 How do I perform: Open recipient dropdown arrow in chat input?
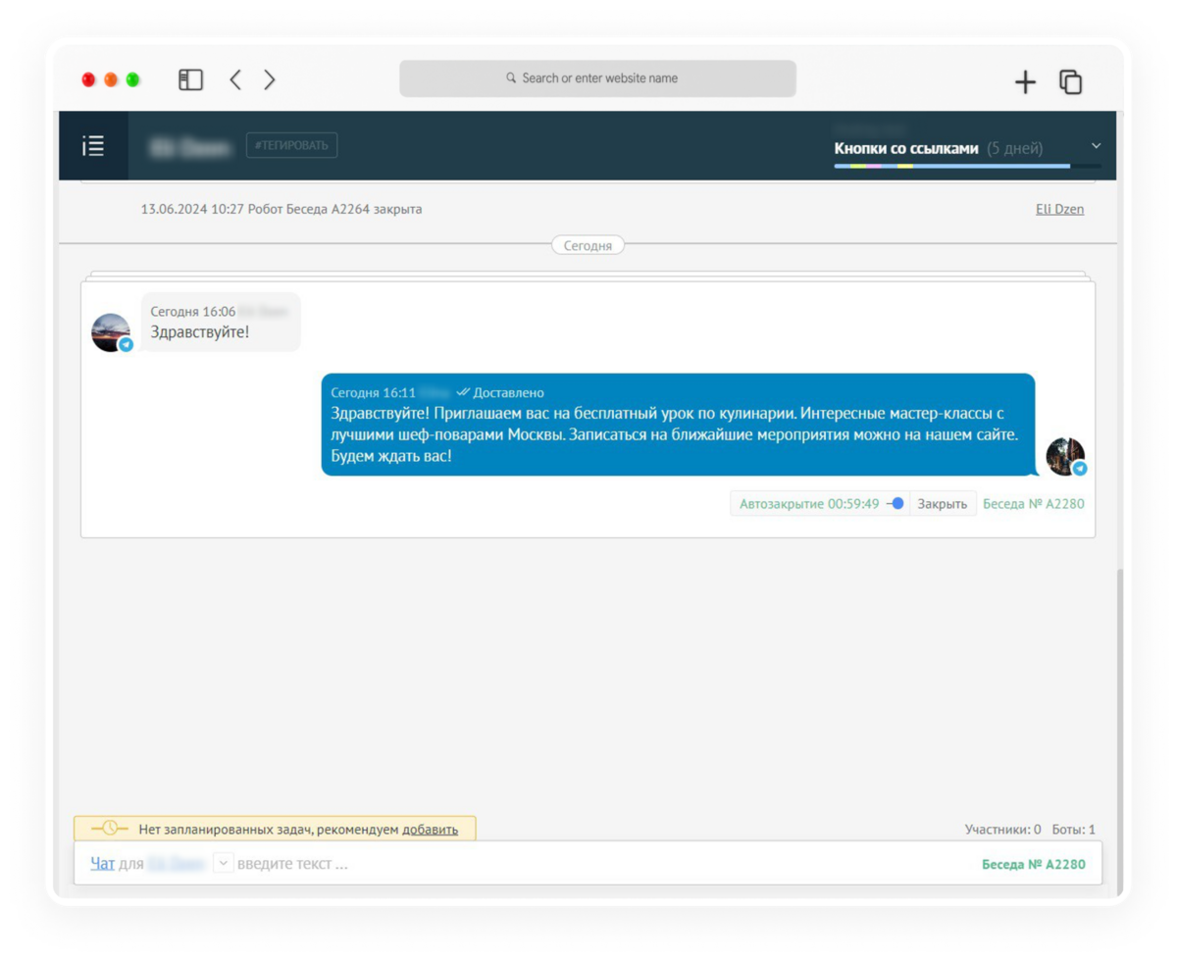click(223, 864)
